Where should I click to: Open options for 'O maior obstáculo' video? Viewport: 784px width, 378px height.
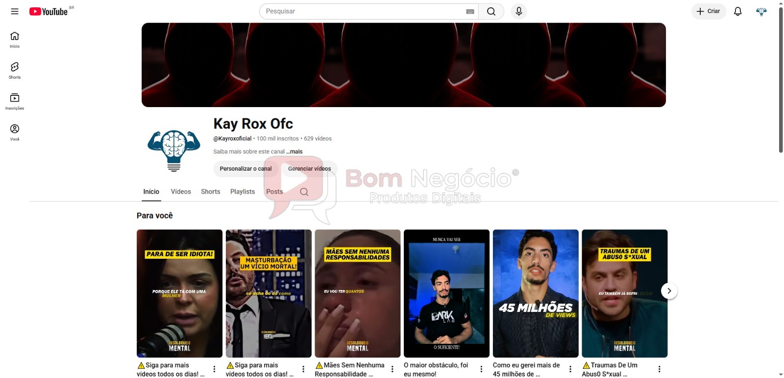pos(481,369)
